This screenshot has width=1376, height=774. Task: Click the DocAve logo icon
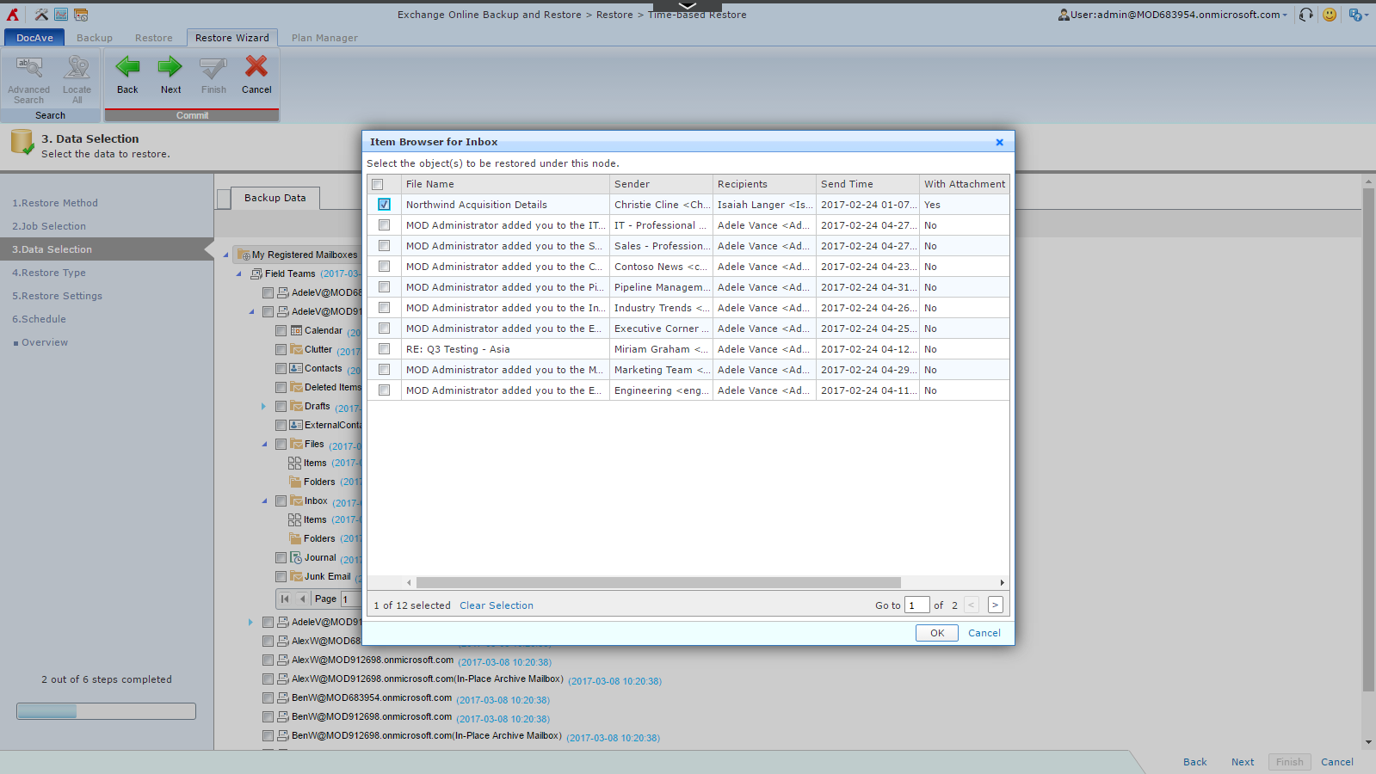pyautogui.click(x=13, y=15)
